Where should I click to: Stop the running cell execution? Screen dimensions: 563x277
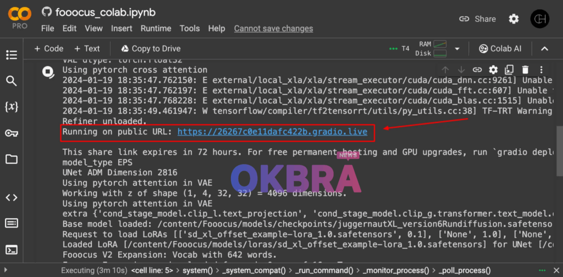(48, 72)
